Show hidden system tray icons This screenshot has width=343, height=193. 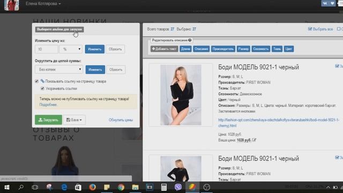[x=328, y=187]
